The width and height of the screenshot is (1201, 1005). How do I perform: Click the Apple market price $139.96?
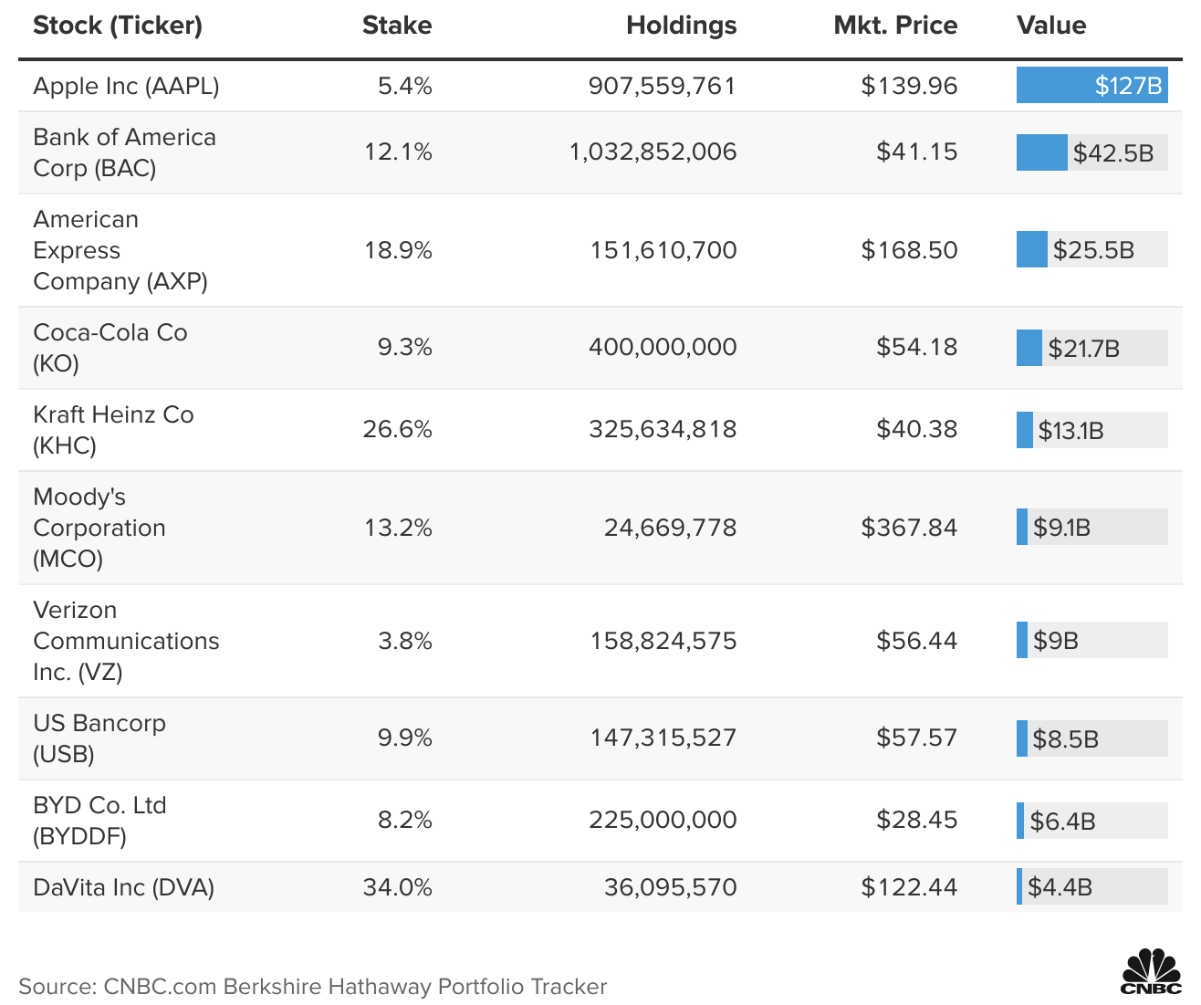(x=908, y=86)
